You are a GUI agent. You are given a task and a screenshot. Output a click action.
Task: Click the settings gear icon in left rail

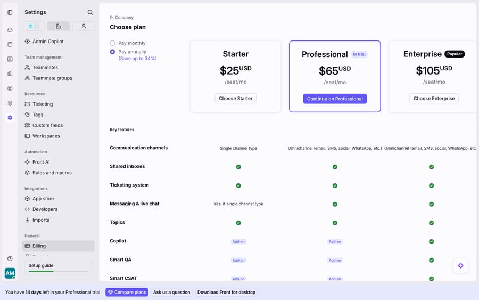click(x=10, y=118)
